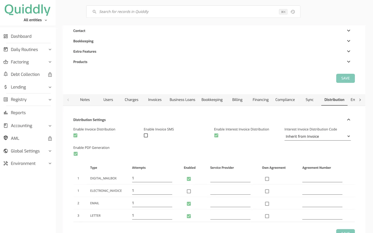Switch to the Notes tab
Viewport: 373px width, 233px height.
click(x=85, y=100)
